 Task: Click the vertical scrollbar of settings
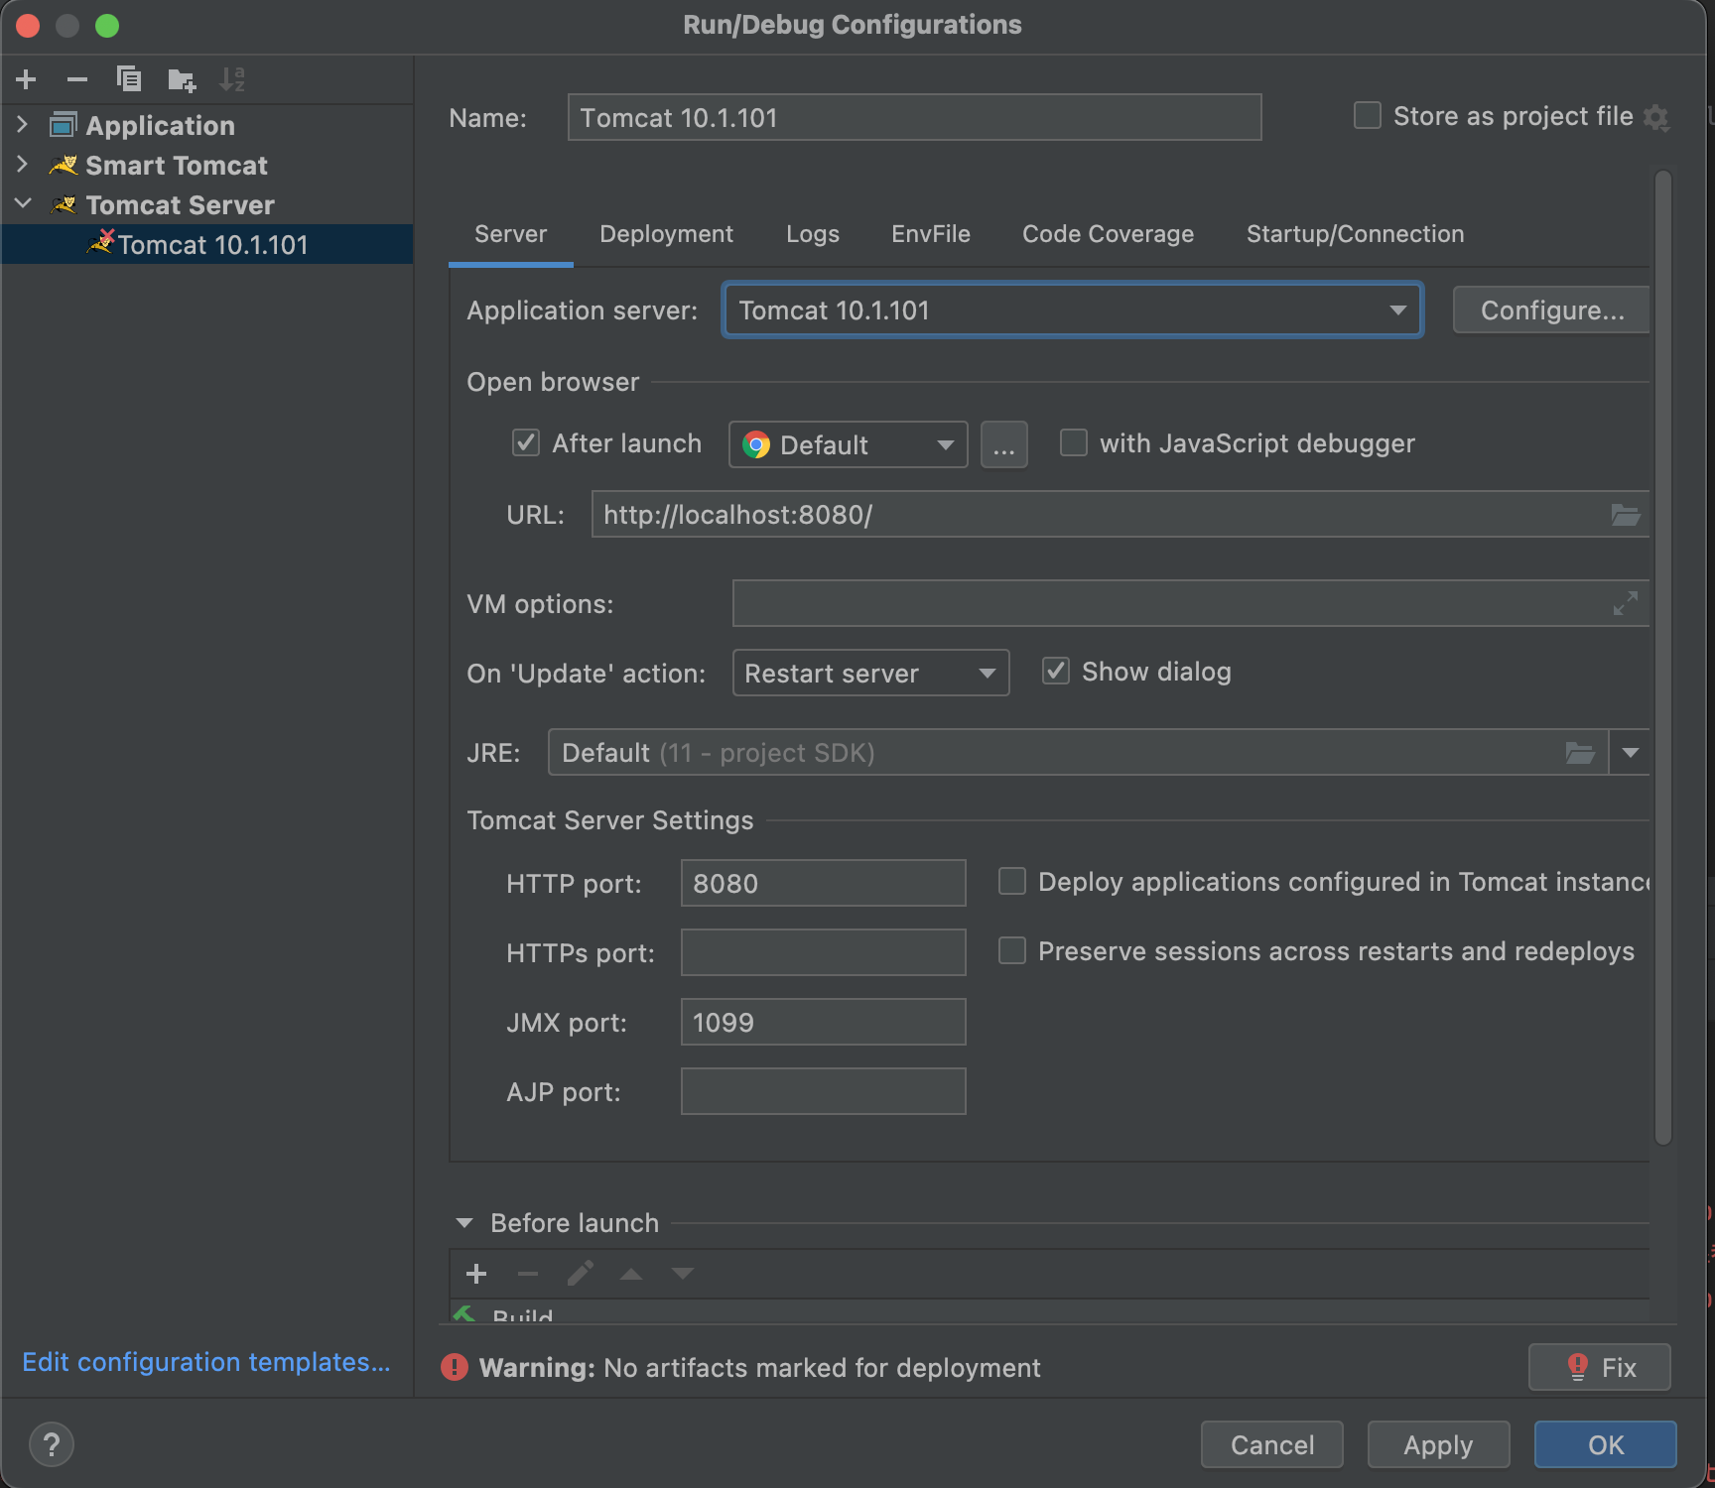click(1663, 657)
